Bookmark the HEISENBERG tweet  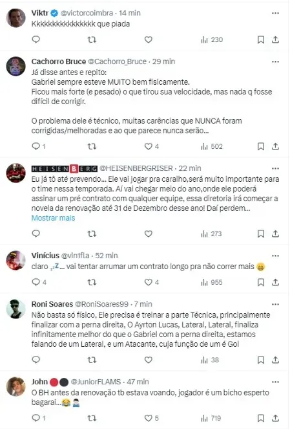coord(261,234)
